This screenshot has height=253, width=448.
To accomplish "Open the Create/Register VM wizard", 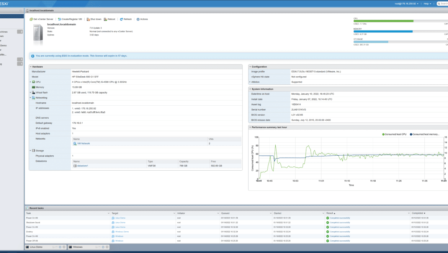I will coord(70,19).
